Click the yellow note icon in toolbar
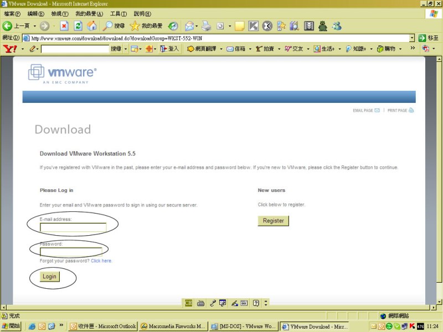The image size is (443, 332). (240, 26)
